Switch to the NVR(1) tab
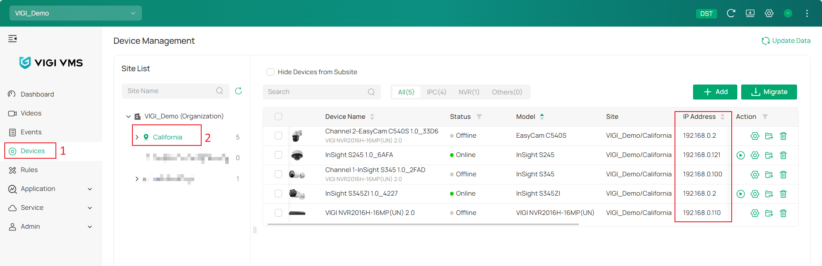Viewport: 822px width, 266px height. (469, 92)
